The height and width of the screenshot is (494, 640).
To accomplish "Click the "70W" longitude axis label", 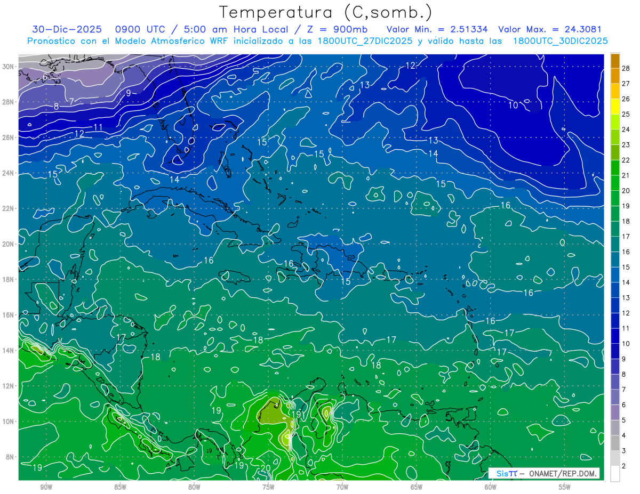I will coord(342,487).
